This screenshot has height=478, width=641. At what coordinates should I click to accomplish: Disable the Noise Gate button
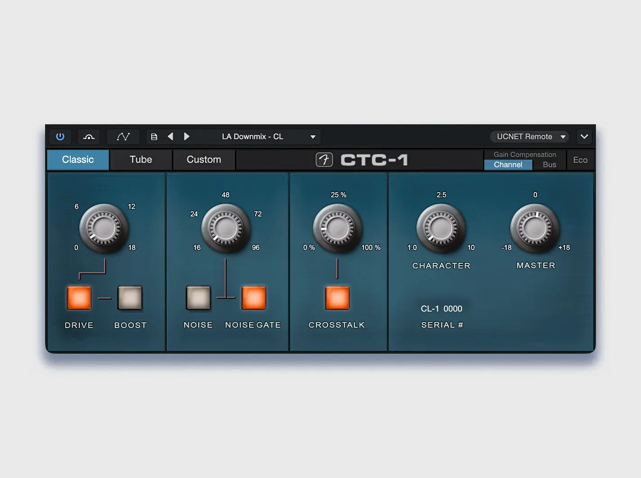[x=254, y=298]
